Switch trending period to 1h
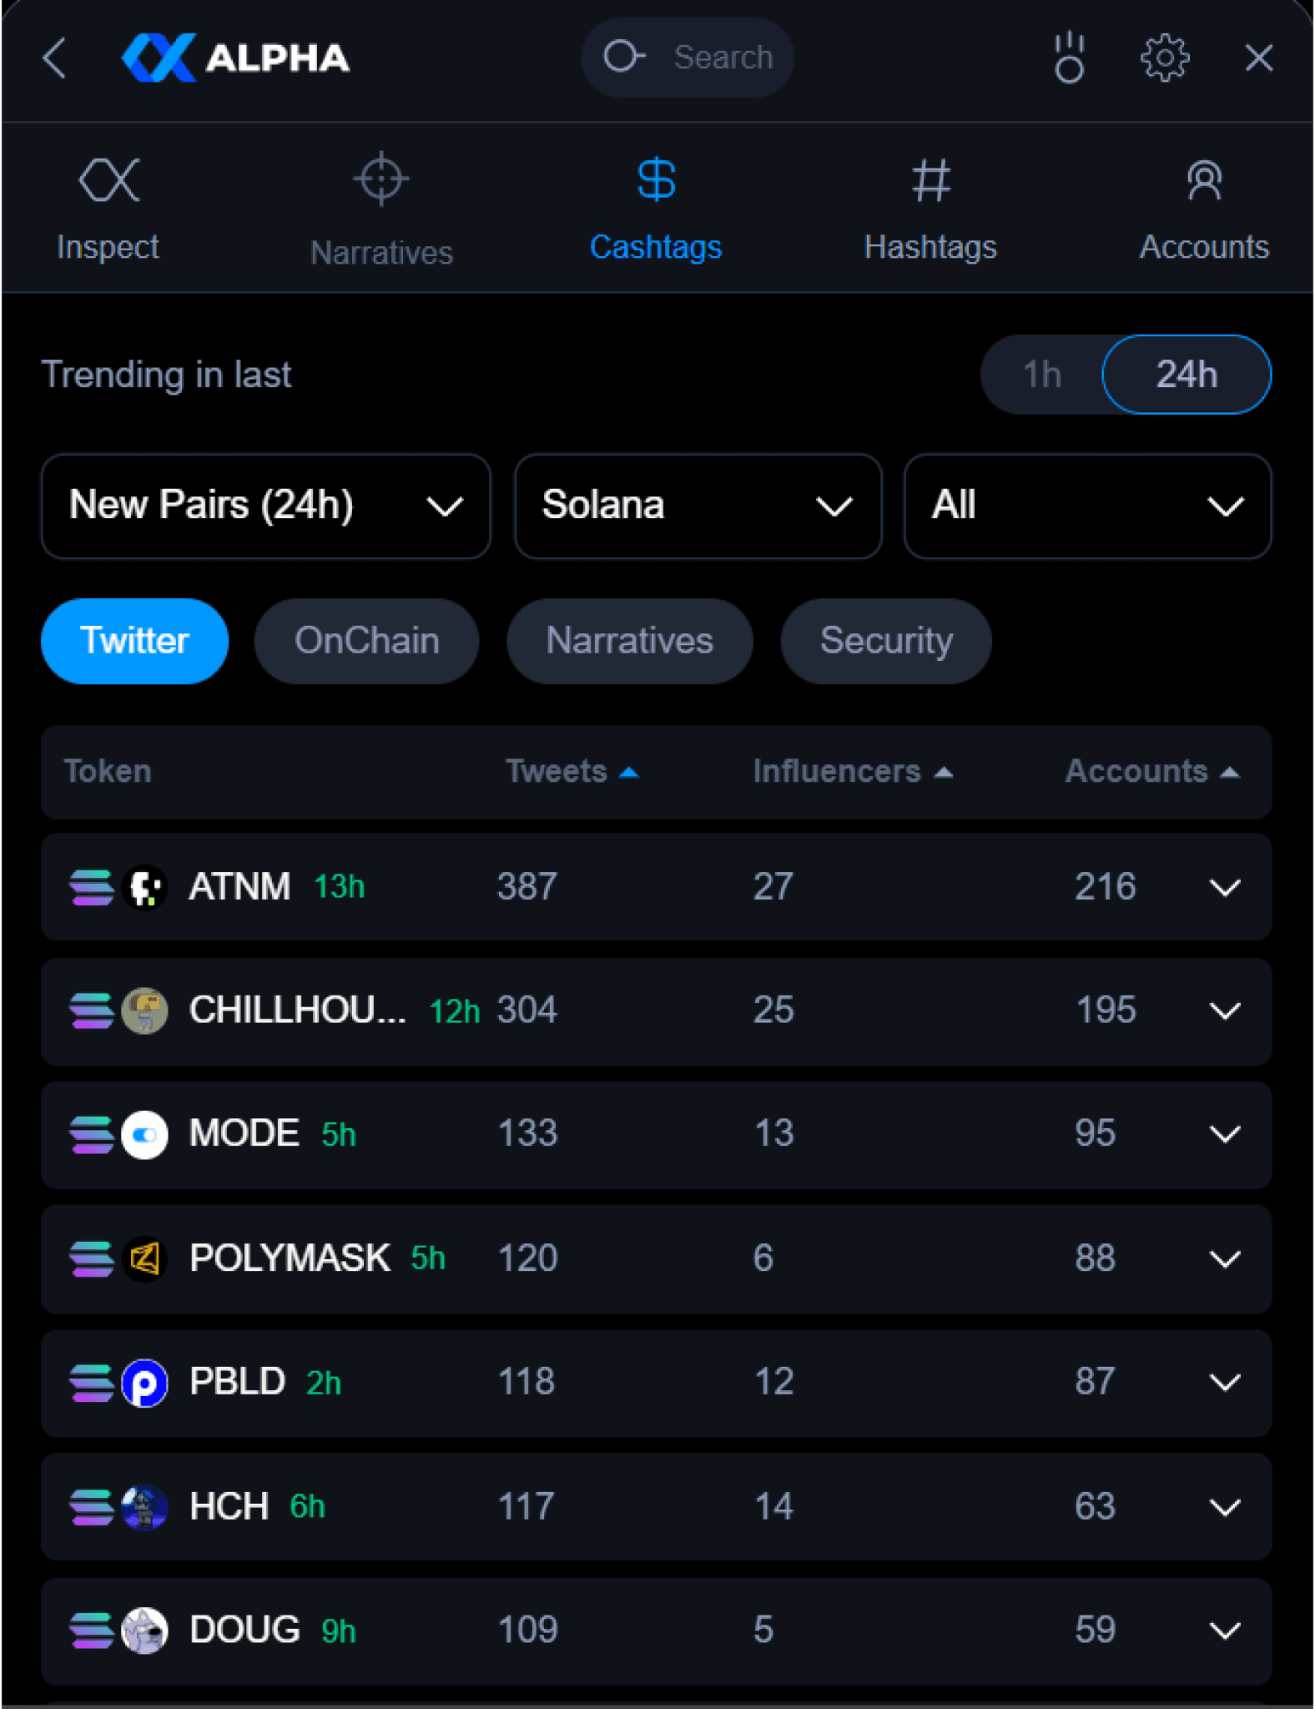This screenshot has height=1709, width=1315. (1042, 375)
